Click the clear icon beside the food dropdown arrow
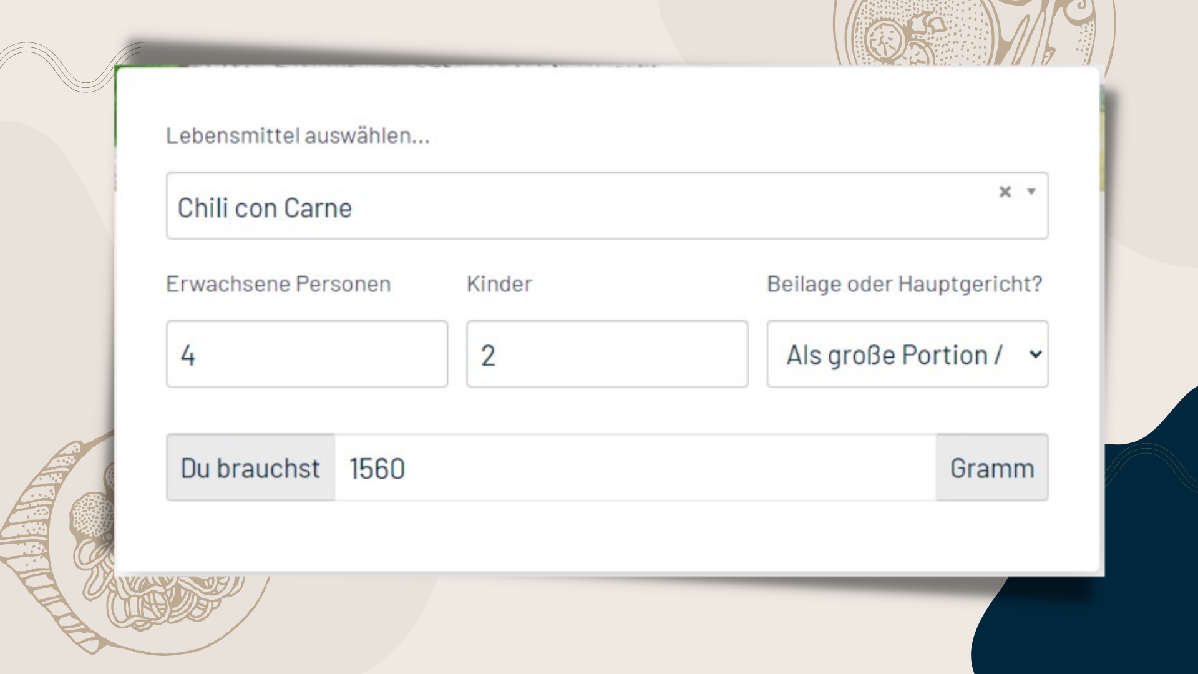The height and width of the screenshot is (674, 1198). (x=1005, y=192)
